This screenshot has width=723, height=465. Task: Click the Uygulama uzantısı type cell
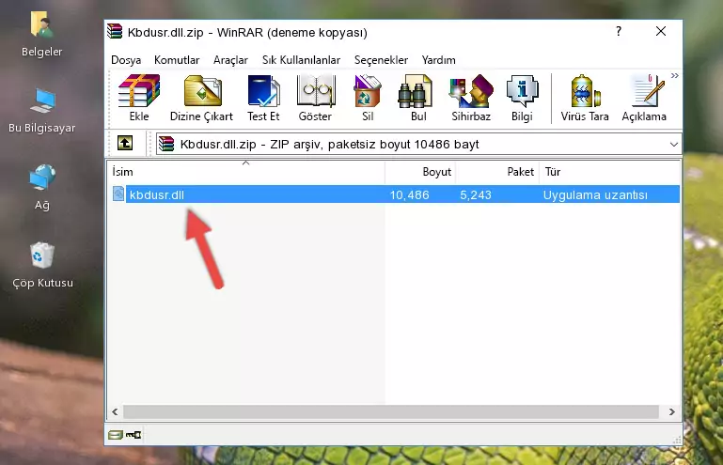[595, 195]
